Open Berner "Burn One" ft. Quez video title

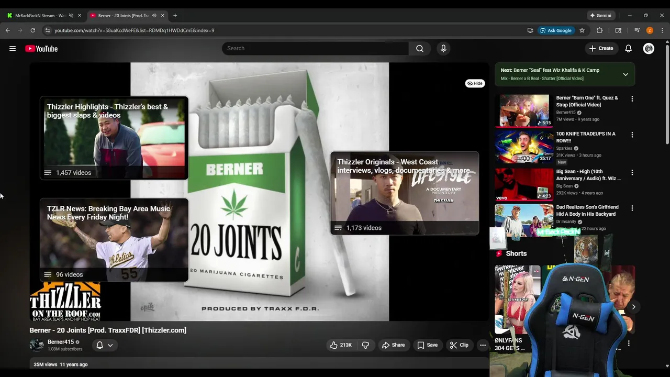[x=588, y=102]
